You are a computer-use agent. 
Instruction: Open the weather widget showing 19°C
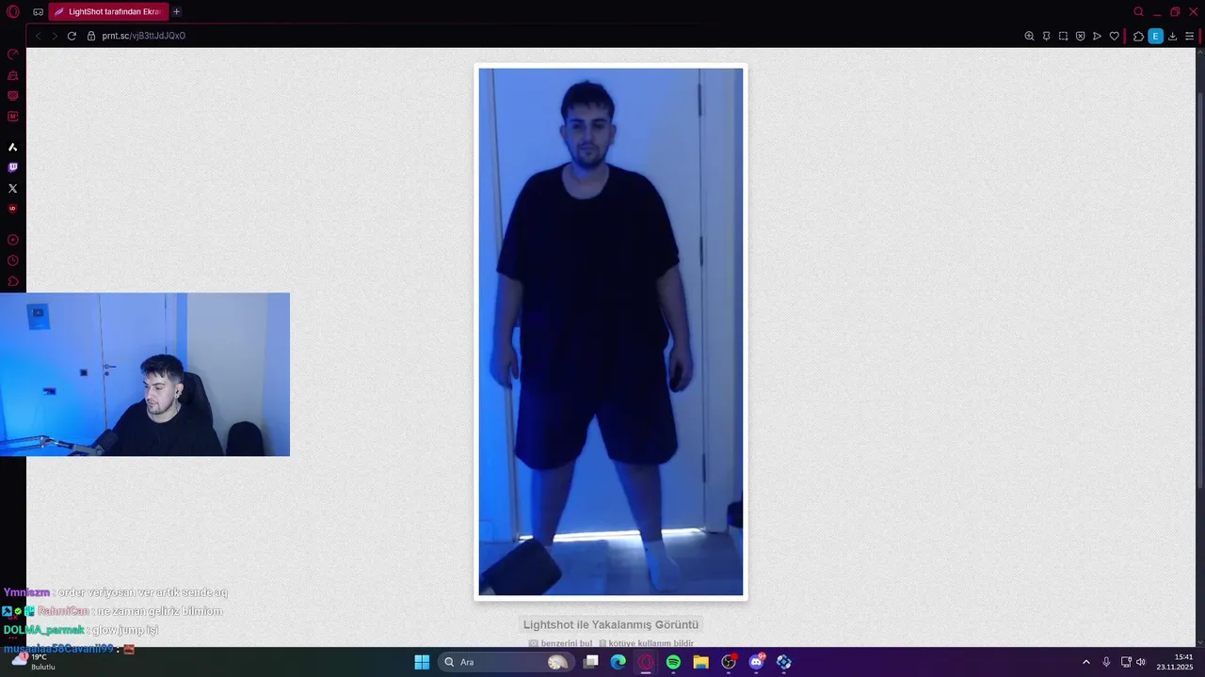tap(34, 662)
